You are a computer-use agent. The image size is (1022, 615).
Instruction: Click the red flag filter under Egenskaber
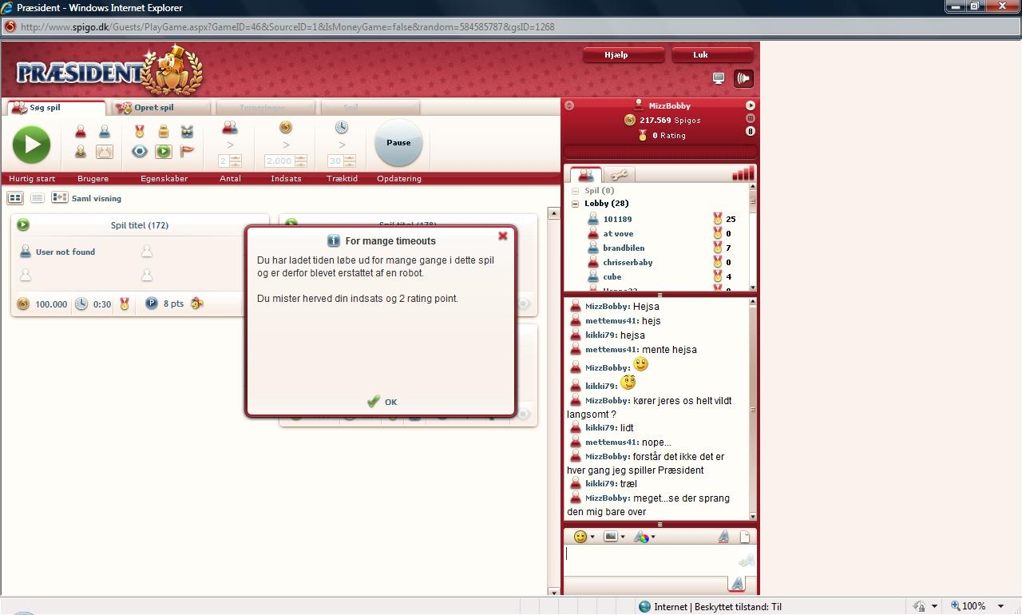(187, 151)
